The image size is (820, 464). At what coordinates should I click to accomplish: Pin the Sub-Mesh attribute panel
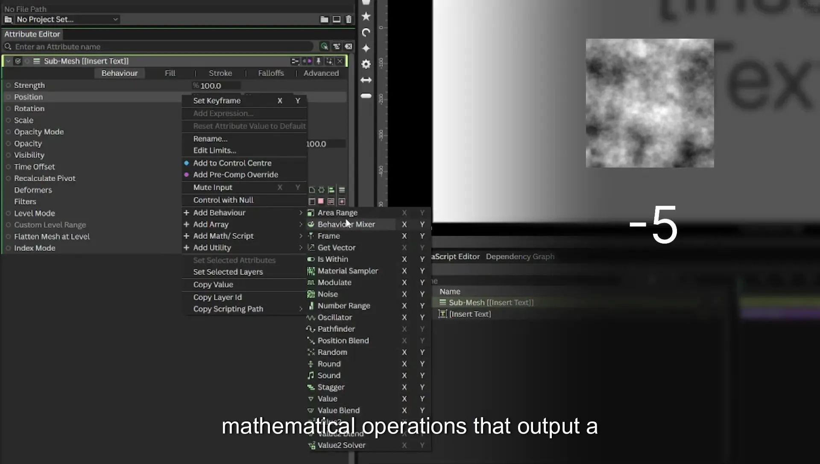(318, 61)
